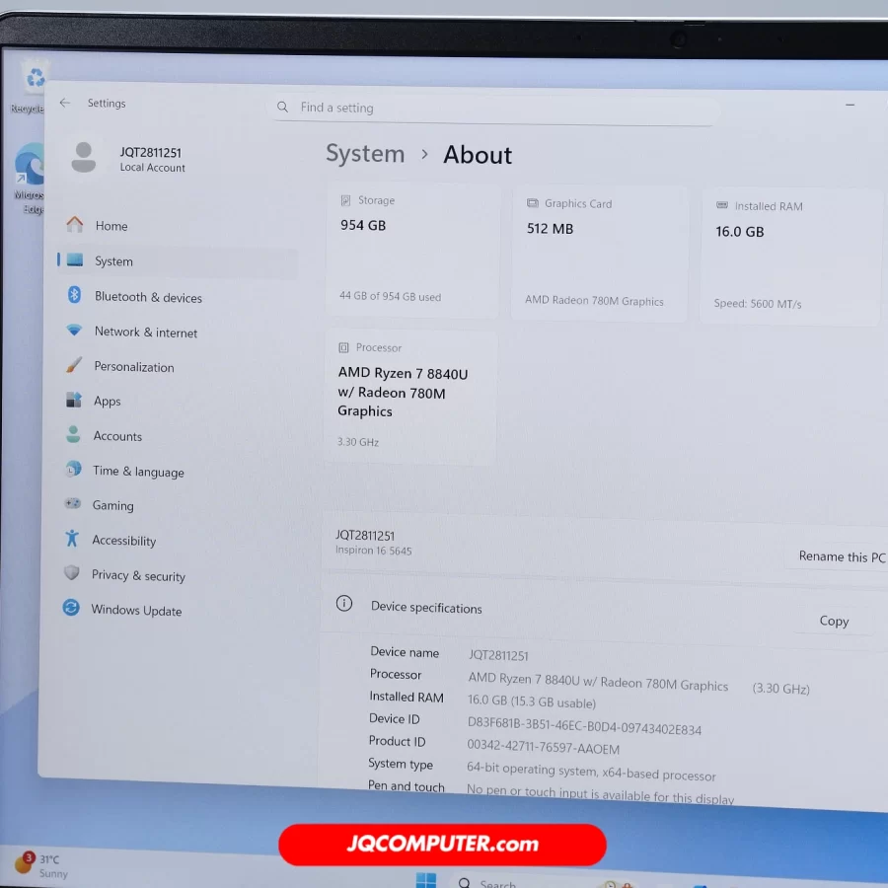Screen dimensions: 888x888
Task: Open the Gaming settings section
Action: [x=112, y=505]
